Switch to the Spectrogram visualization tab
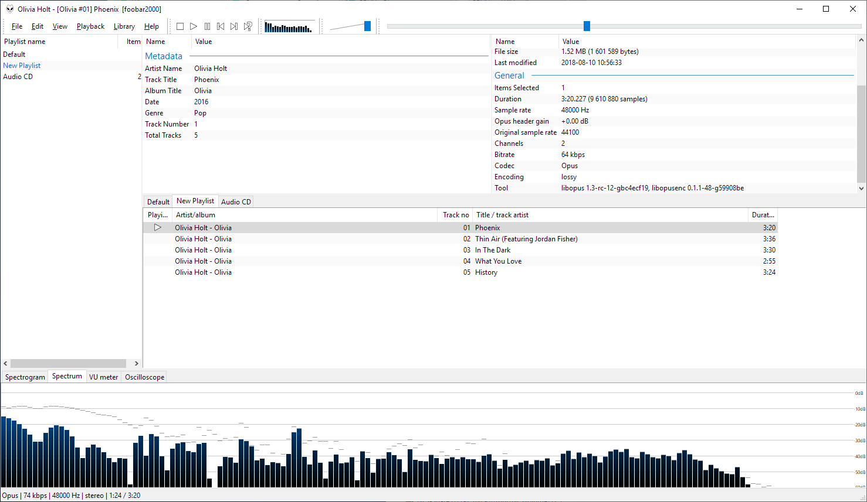The image size is (867, 502). (x=25, y=377)
